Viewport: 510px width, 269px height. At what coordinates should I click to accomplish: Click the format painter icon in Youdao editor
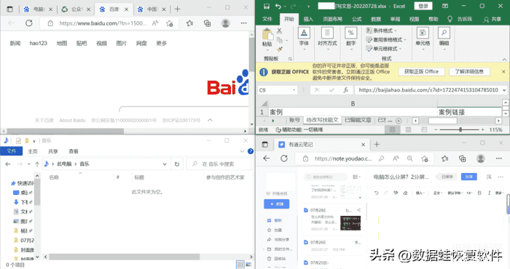396,193
